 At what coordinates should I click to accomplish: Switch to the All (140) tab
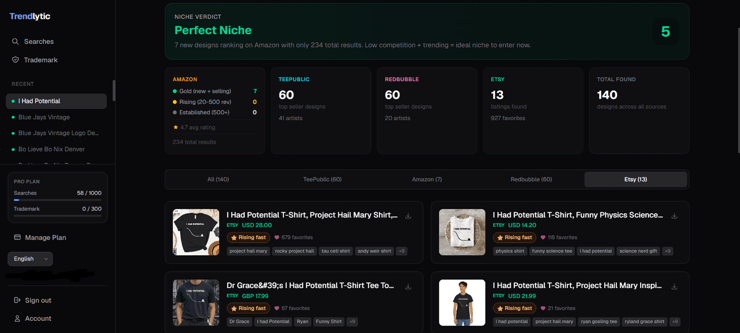click(x=218, y=179)
